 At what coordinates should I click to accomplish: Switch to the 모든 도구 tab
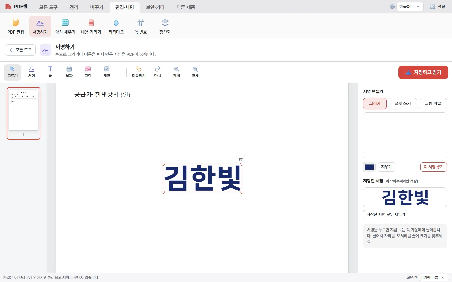tap(48, 7)
